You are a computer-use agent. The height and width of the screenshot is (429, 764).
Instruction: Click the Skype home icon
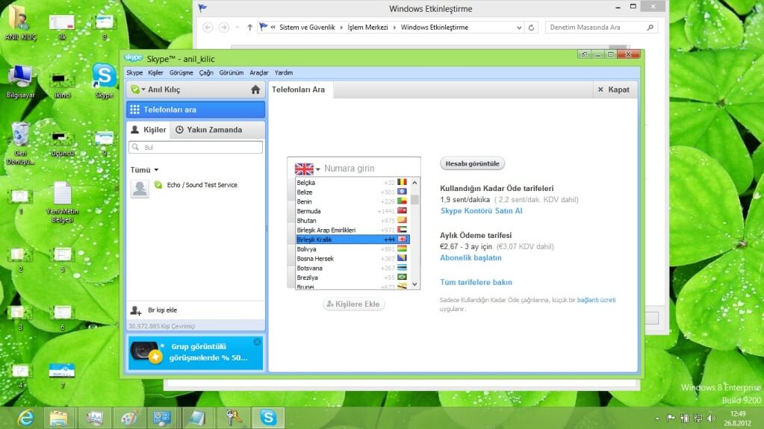coord(255,90)
